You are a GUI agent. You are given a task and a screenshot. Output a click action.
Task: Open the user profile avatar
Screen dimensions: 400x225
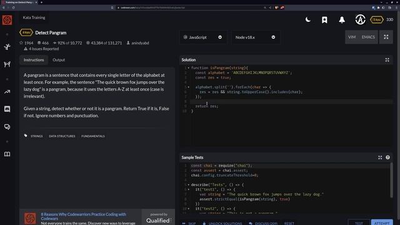coord(360,19)
